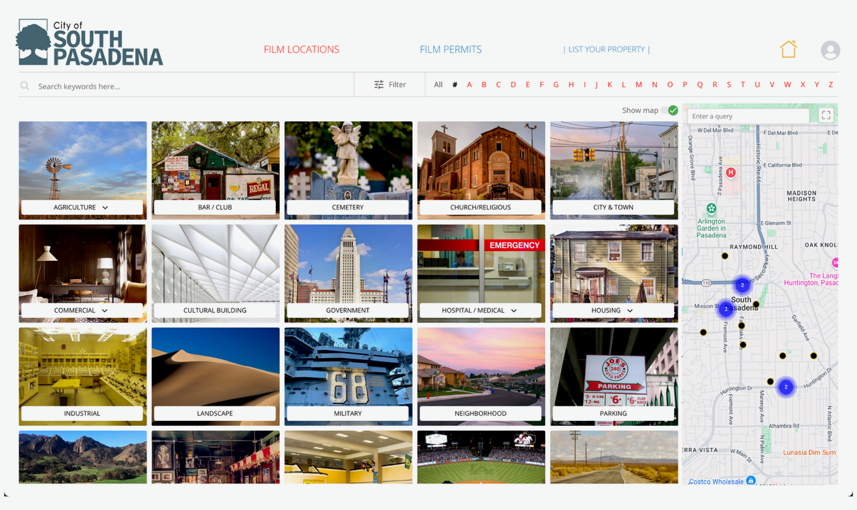Open the Military category thumbnail
This screenshot has width=857, height=510.
point(348,375)
